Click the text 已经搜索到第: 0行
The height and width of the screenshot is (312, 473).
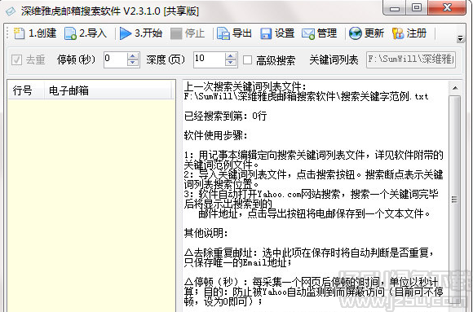[226, 116]
